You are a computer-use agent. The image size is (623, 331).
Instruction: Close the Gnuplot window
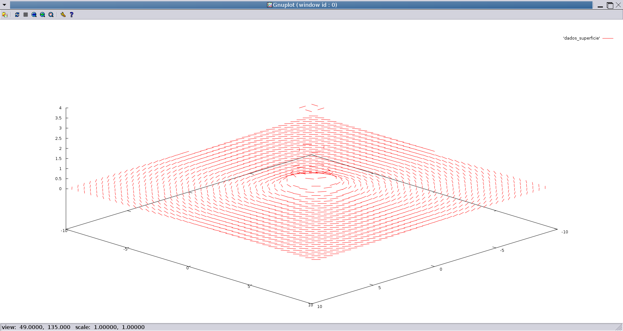pos(618,5)
